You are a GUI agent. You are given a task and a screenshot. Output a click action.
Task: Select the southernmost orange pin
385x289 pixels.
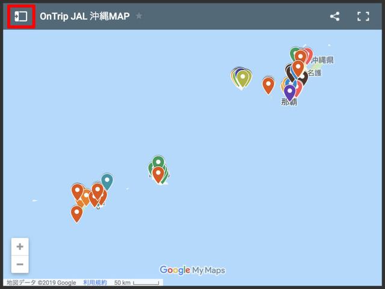pos(76,214)
